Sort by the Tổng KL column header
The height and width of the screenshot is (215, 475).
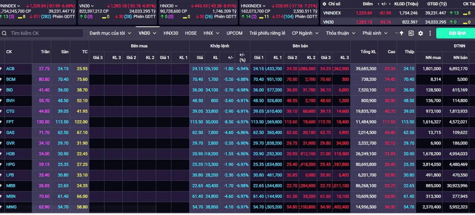[x=368, y=52]
